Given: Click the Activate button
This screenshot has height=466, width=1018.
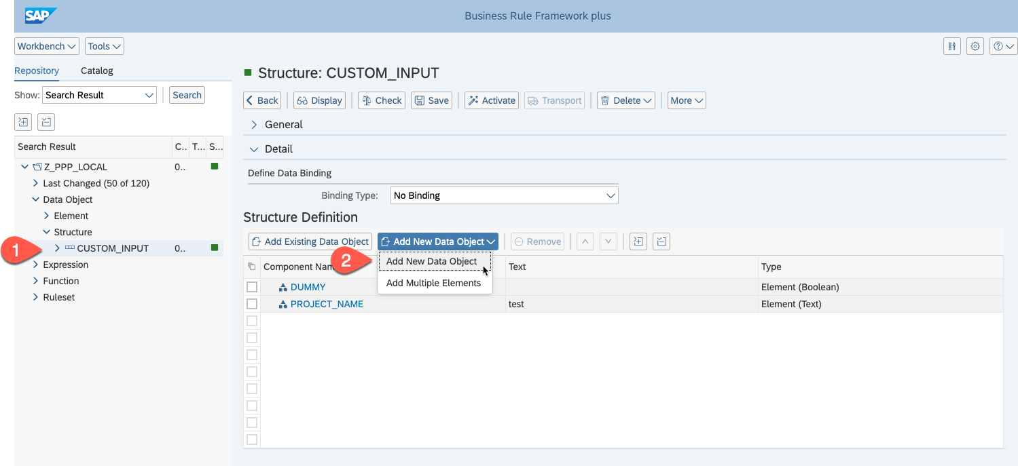Looking at the screenshot, I should [x=492, y=100].
